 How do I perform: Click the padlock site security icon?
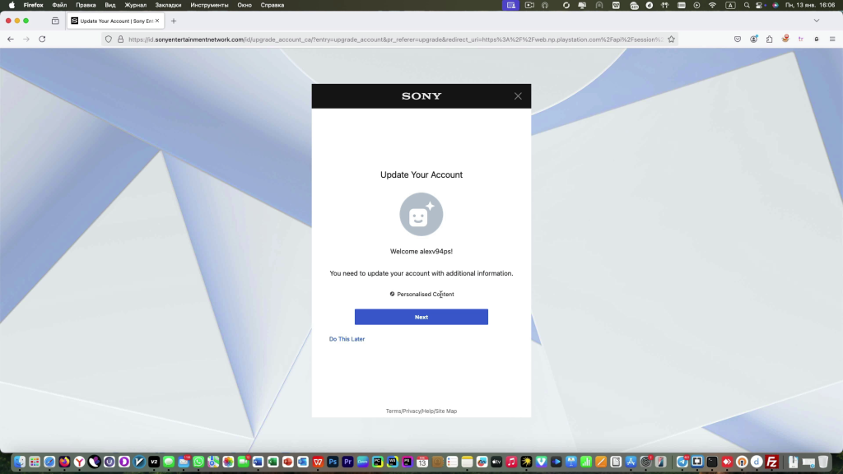click(120, 39)
